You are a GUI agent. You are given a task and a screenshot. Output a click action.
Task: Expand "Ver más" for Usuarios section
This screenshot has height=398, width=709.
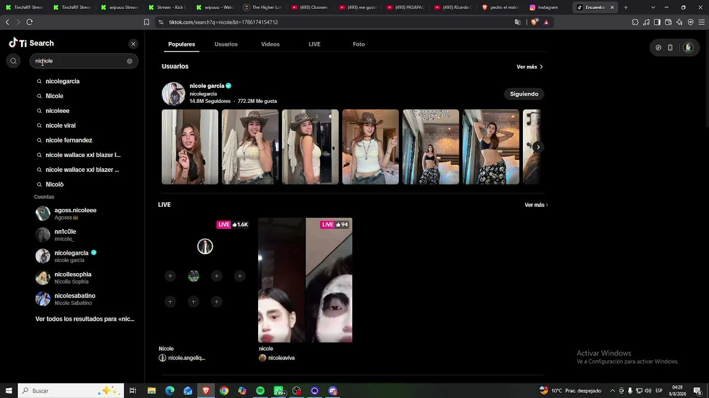pos(530,67)
